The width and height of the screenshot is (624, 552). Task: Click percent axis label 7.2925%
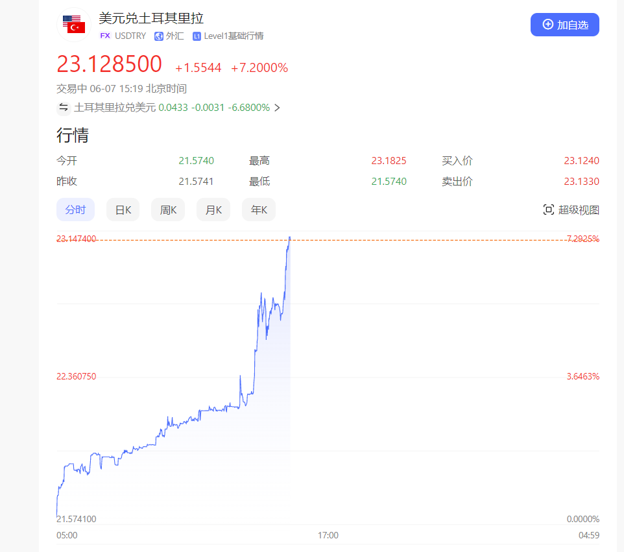coord(583,239)
